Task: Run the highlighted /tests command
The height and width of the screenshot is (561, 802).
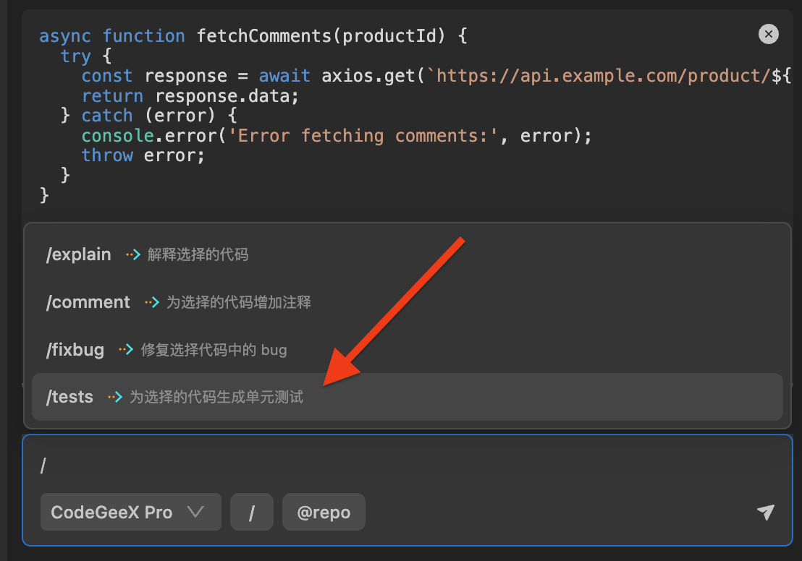Action: pyautogui.click(x=70, y=397)
